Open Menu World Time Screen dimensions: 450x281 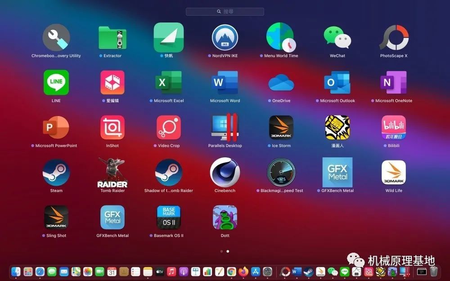281,37
